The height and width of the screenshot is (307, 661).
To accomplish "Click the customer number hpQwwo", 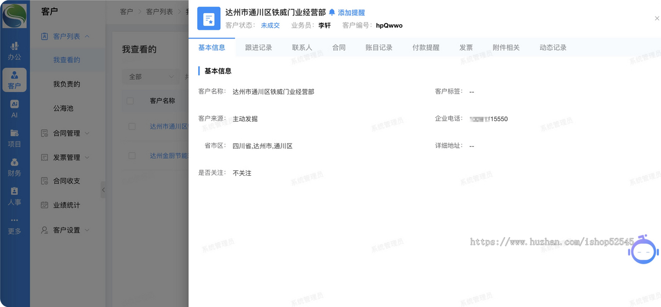I will (x=389, y=25).
